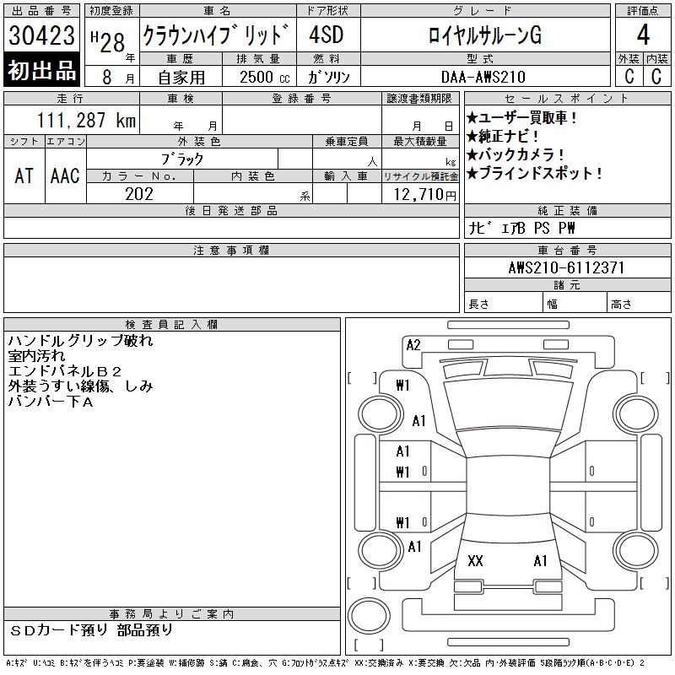The height and width of the screenshot is (675, 675).
Task: Select the model code DAA-AWS210
Action: 483,77
